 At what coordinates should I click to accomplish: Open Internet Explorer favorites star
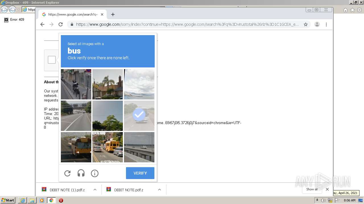(x=352, y=10)
